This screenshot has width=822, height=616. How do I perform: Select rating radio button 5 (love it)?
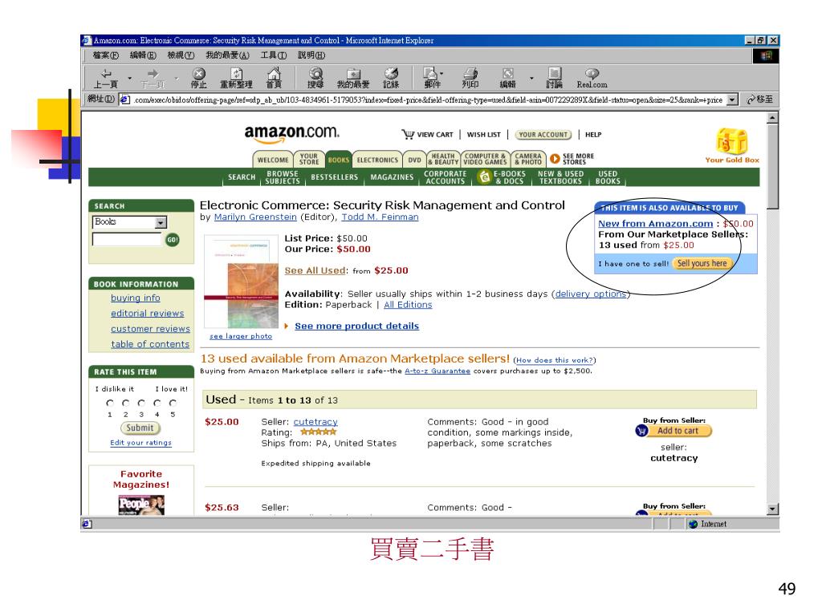coord(173,403)
